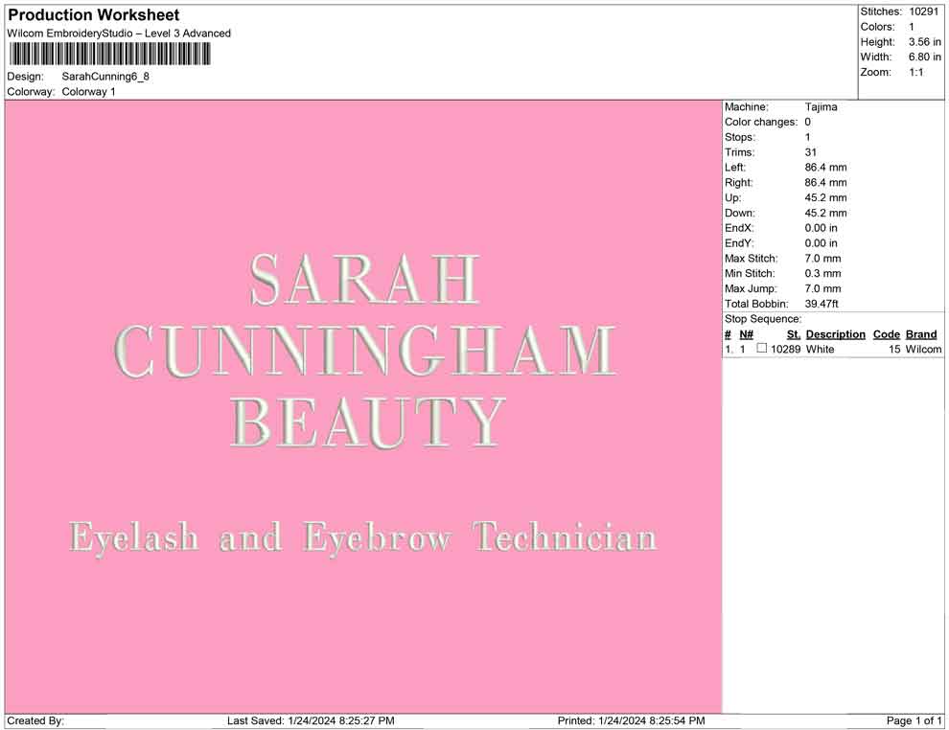This screenshot has width=949, height=730.
Task: Click the 'St.' column header
Action: 793,334
